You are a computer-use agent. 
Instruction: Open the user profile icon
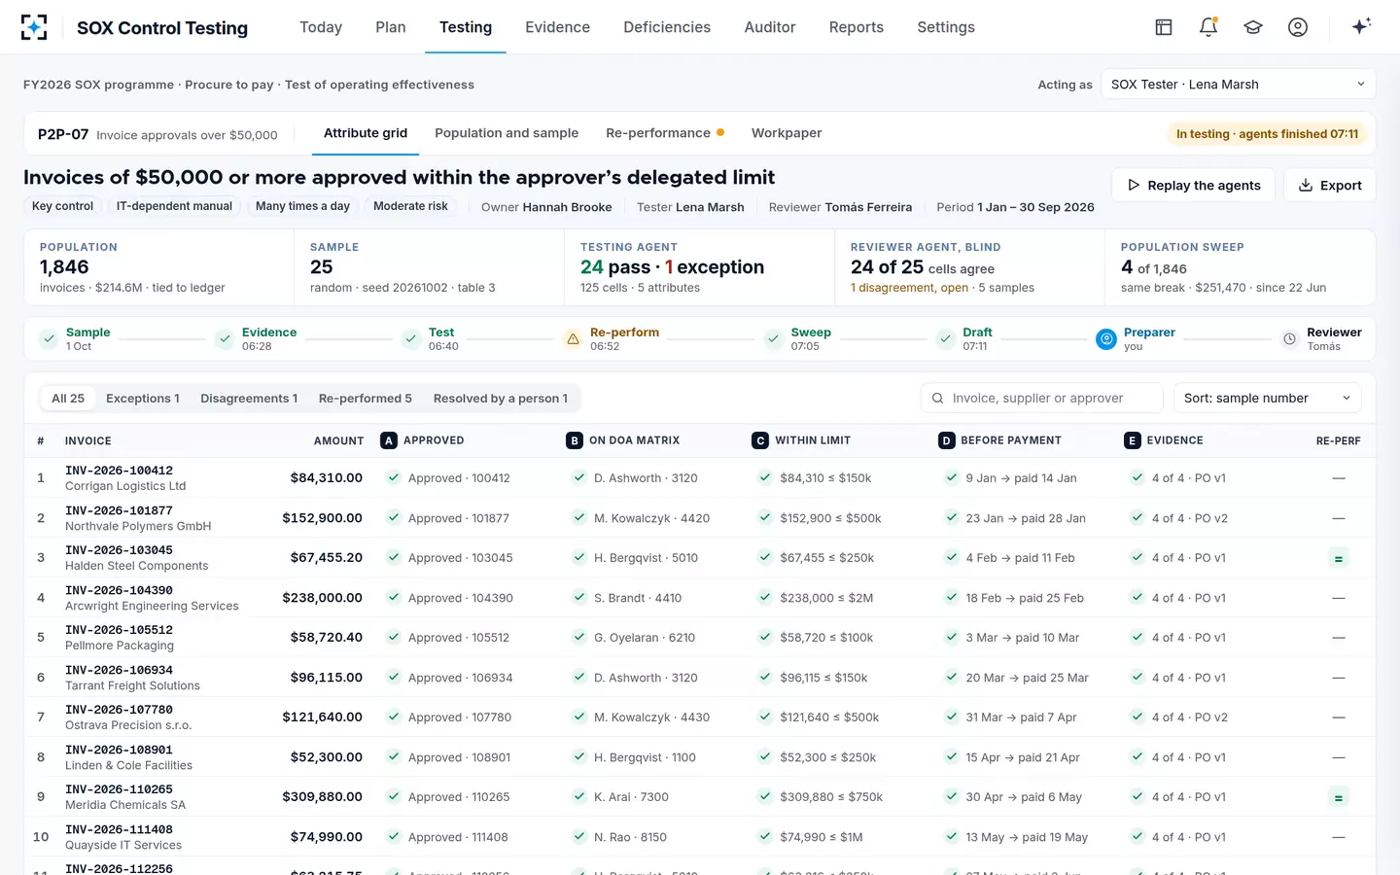1298,27
